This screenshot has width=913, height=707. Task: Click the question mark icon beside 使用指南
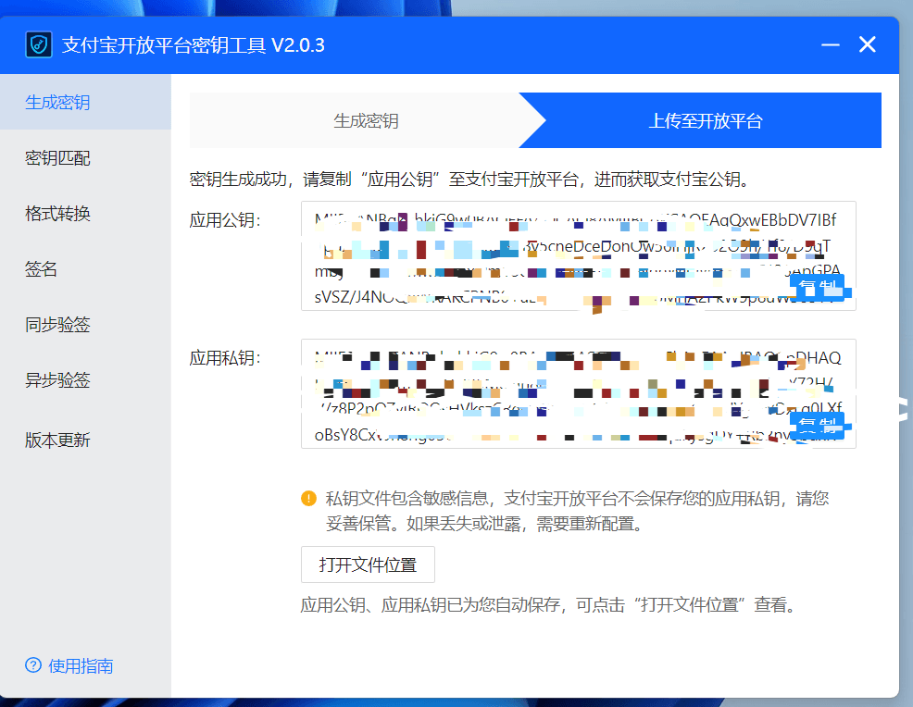(x=33, y=665)
